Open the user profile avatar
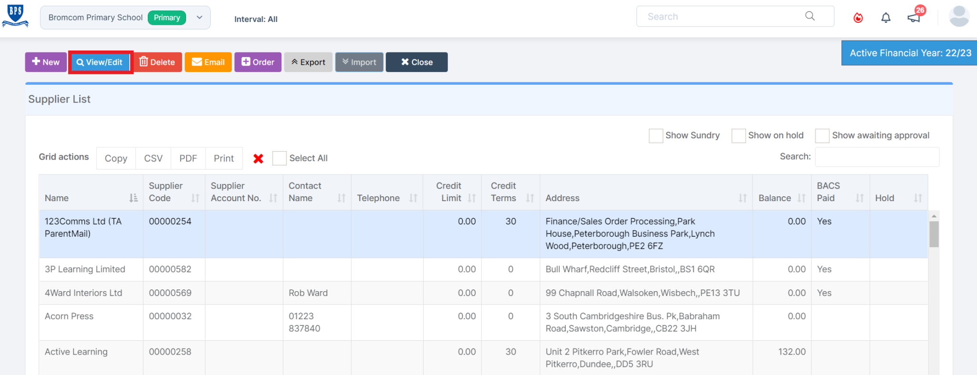The image size is (977, 375). (x=958, y=17)
